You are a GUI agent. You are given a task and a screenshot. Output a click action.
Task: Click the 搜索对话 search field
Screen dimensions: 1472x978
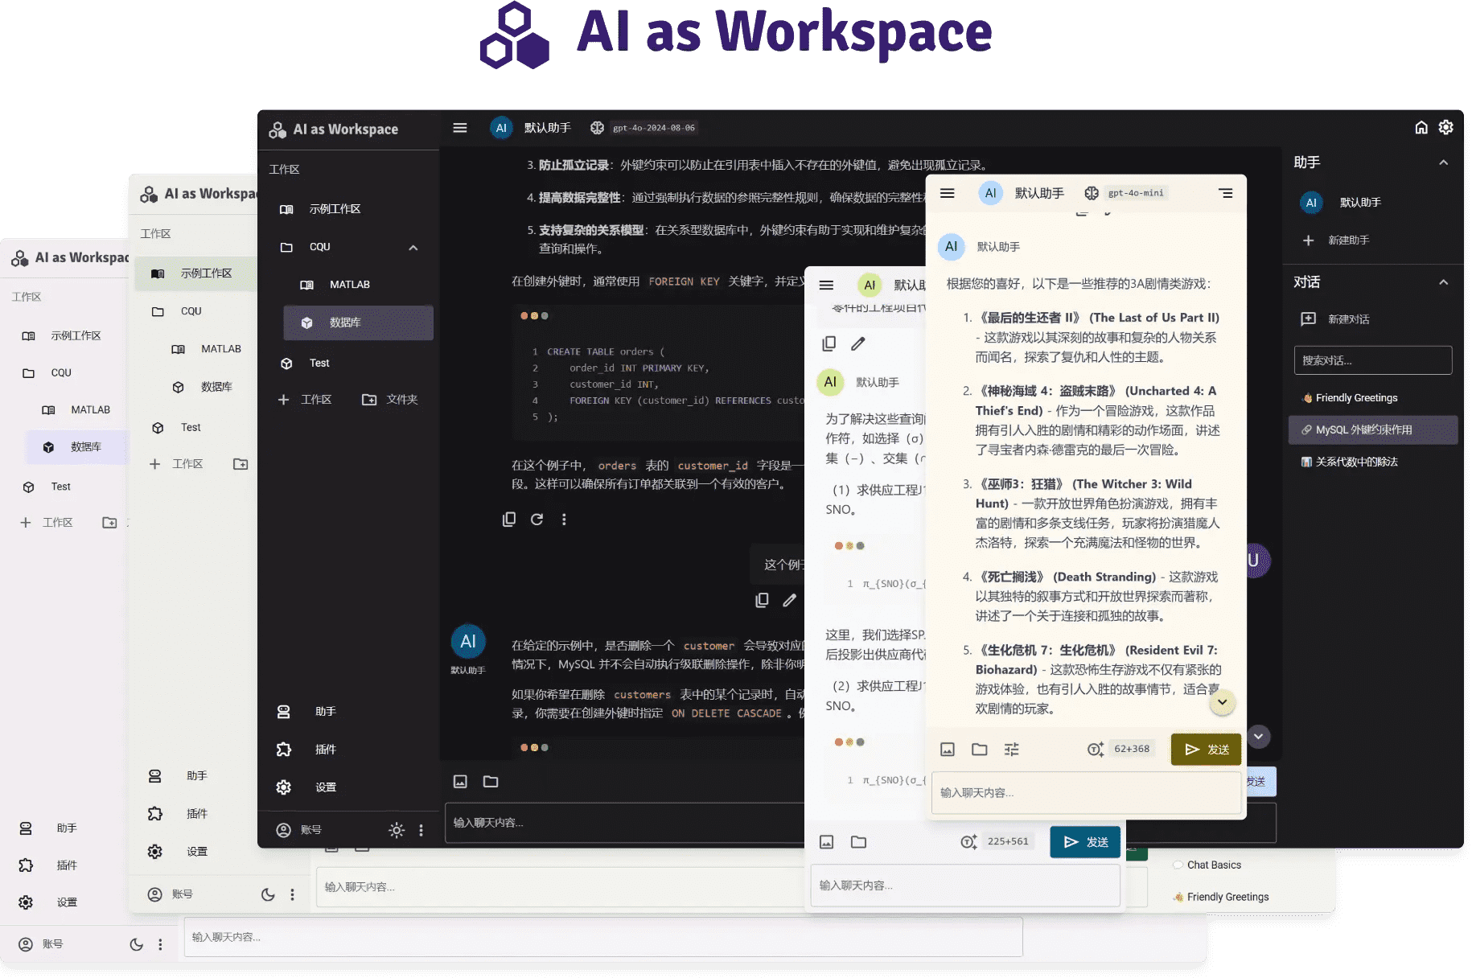(1373, 360)
